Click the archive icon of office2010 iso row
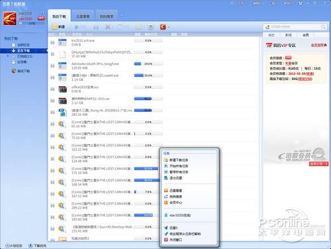The image size is (331, 249). click(62, 89)
